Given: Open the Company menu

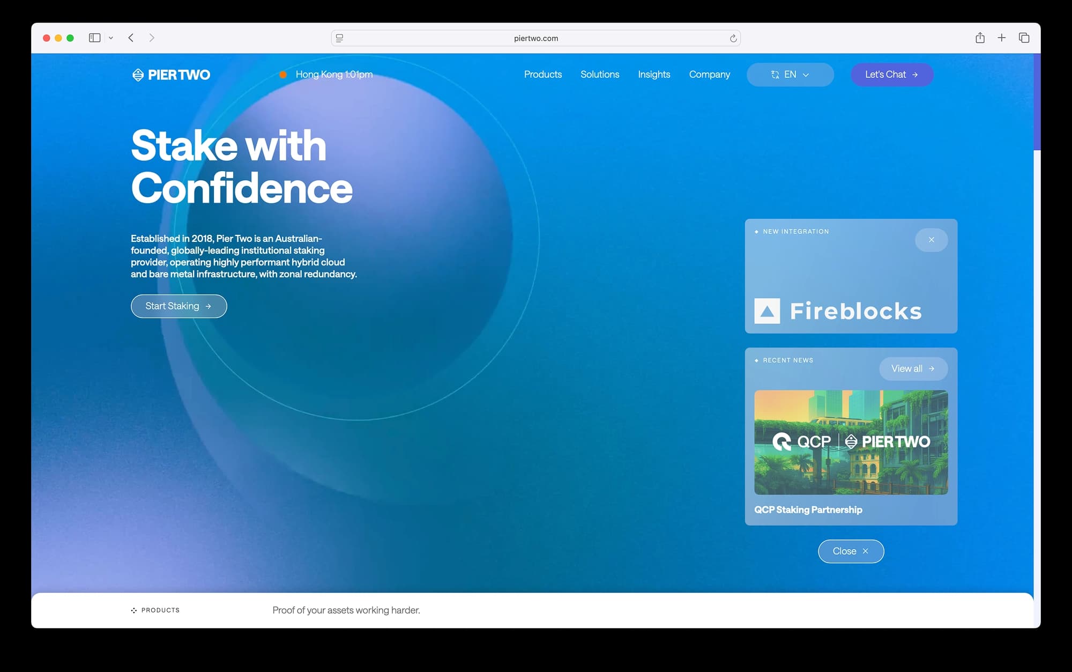Looking at the screenshot, I should (709, 75).
